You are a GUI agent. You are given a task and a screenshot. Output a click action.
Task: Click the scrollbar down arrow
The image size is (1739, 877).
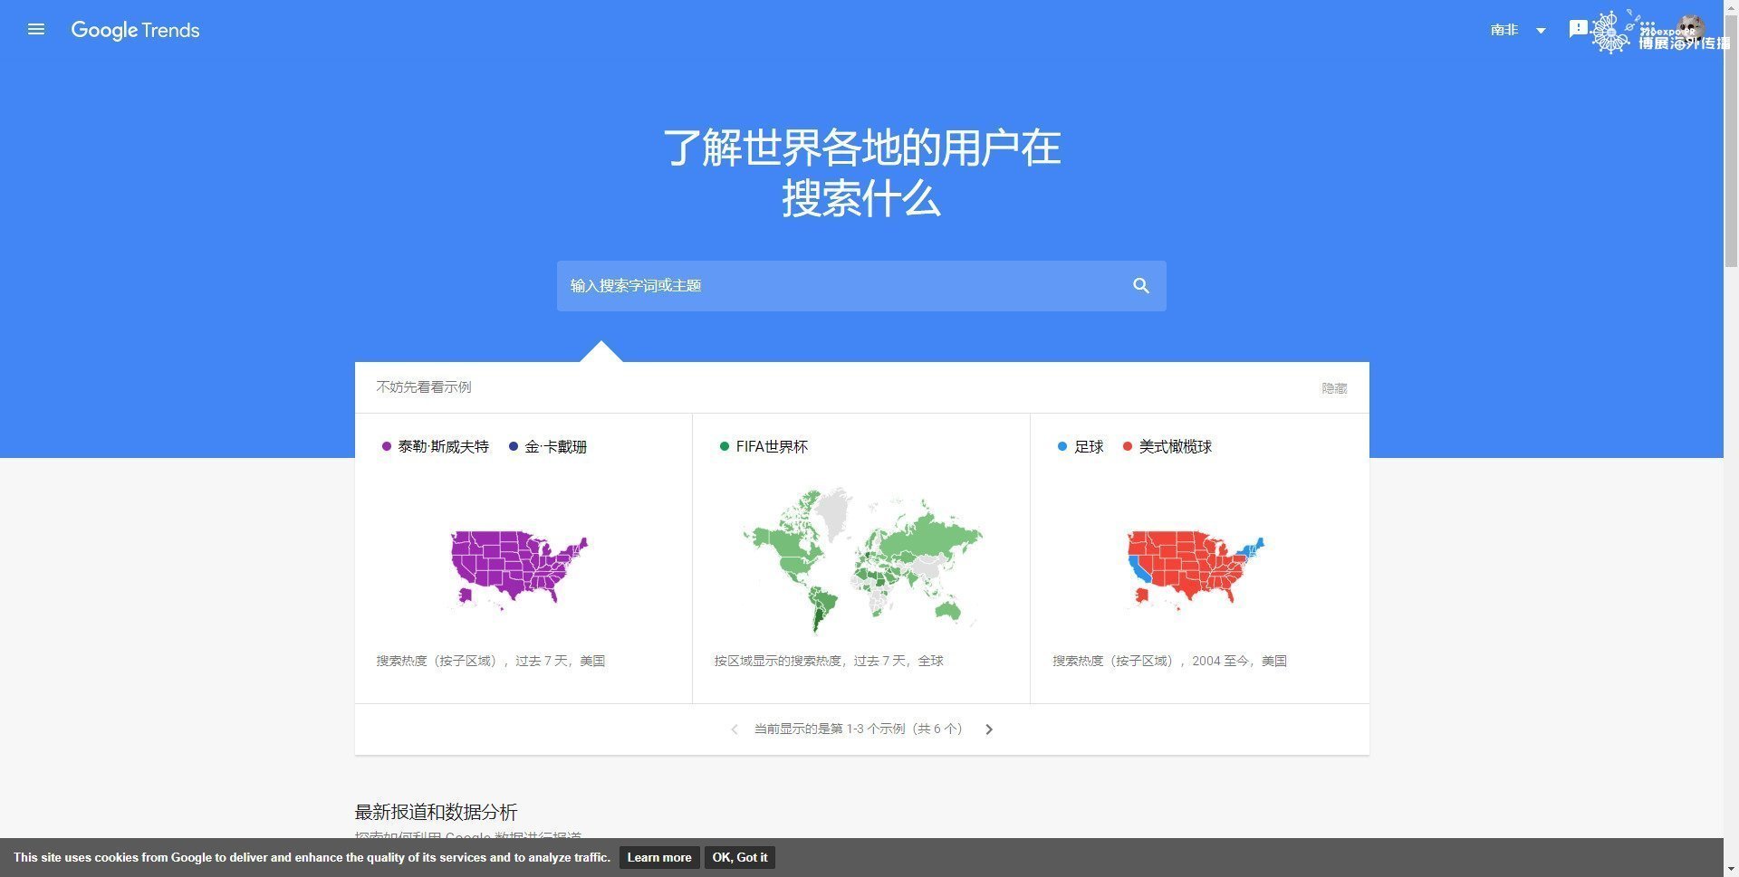click(1731, 870)
